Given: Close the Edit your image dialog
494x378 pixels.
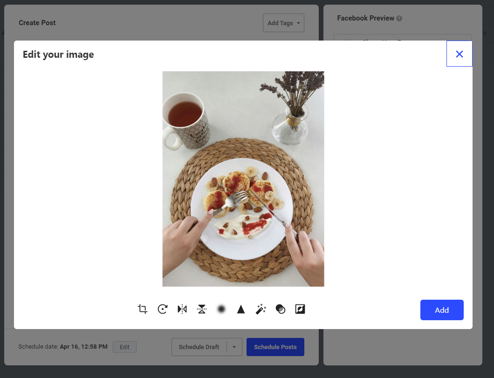Looking at the screenshot, I should pos(459,54).
